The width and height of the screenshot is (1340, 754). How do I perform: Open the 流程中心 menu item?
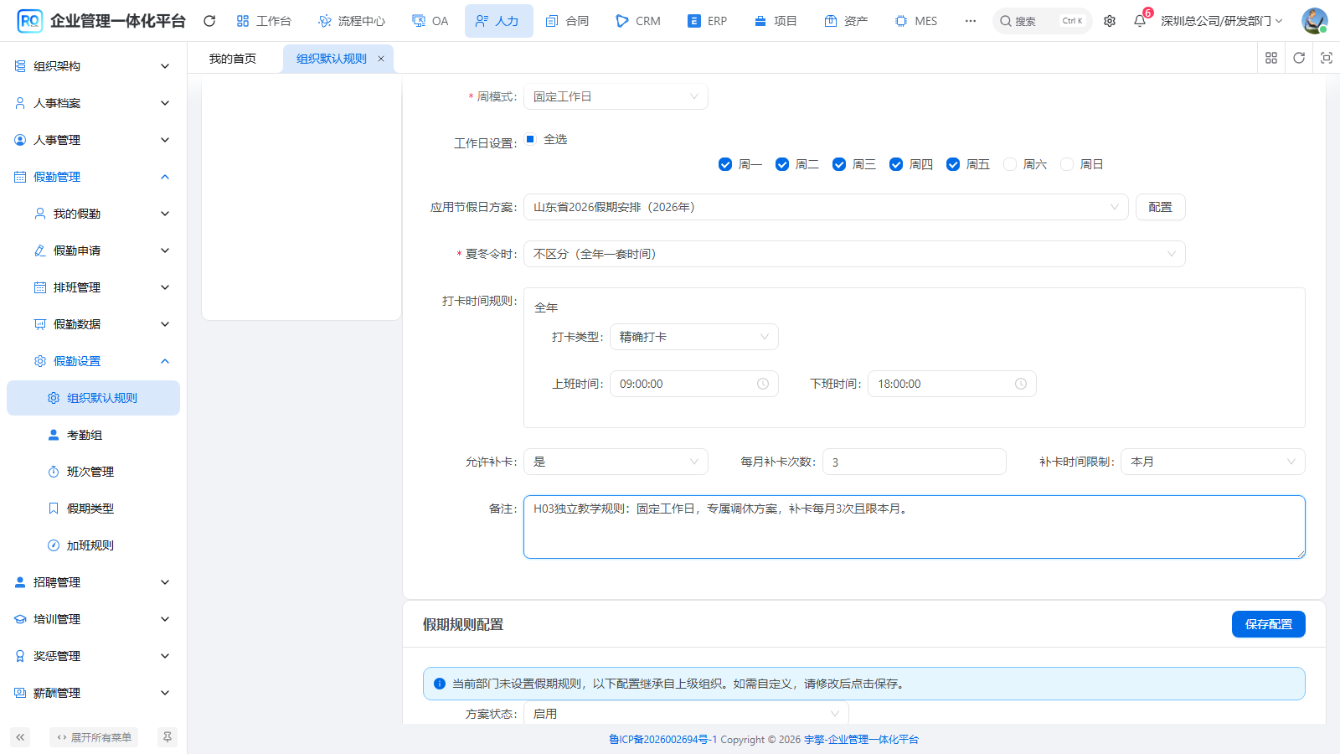pyautogui.click(x=352, y=21)
